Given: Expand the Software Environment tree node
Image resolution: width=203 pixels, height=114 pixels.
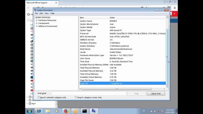Looking at the screenshot, I should [37, 26].
